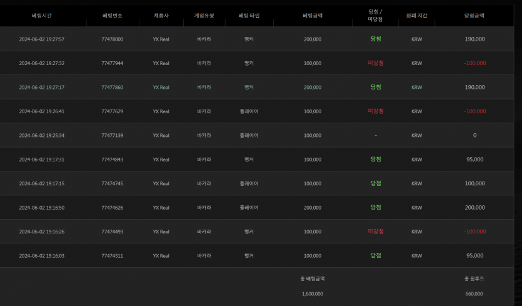Click timestamp 2024-06-02 19:26:41

pos(42,111)
